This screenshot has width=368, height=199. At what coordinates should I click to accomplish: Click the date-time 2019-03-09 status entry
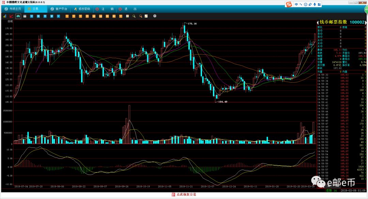(x=353, y=190)
